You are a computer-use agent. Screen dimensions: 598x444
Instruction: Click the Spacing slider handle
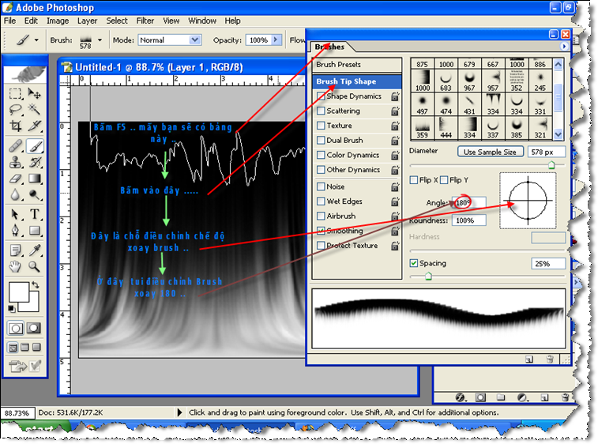coord(428,277)
